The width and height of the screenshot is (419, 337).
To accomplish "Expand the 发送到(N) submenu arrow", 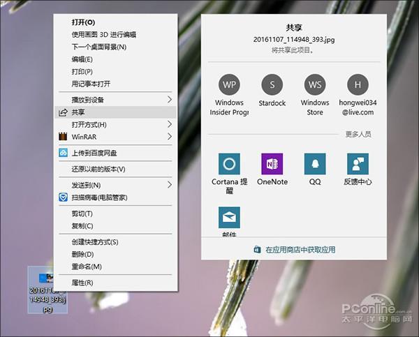I will (170, 184).
